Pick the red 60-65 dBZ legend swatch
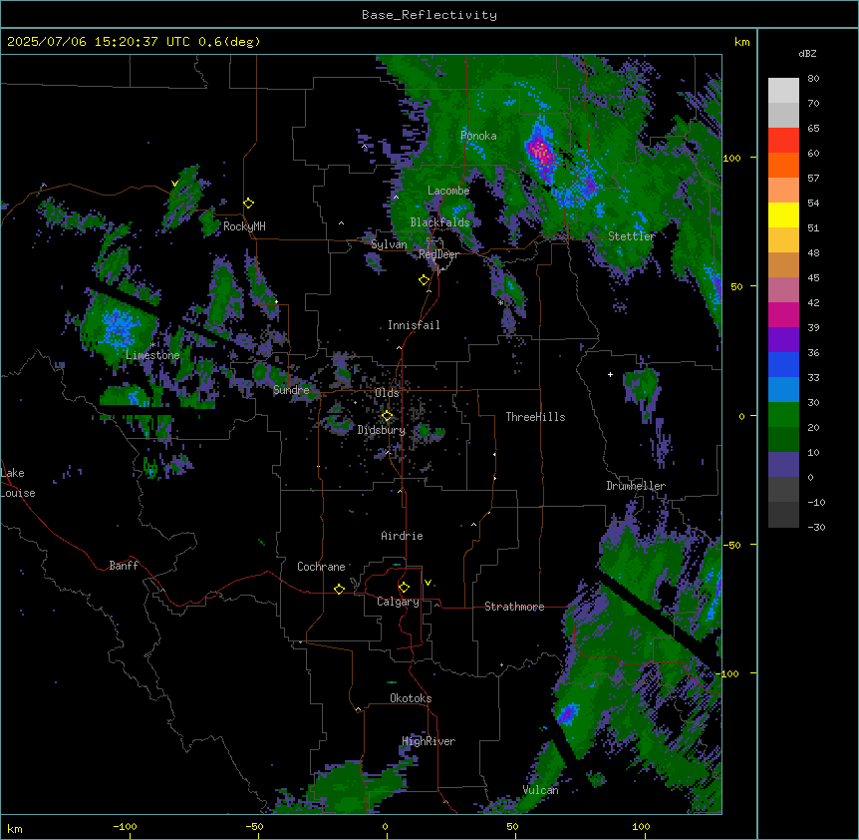Image resolution: width=859 pixels, height=840 pixels. point(783,141)
